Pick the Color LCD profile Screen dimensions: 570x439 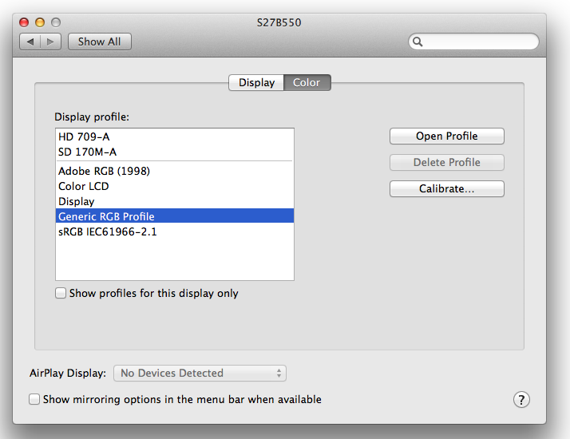tap(83, 186)
